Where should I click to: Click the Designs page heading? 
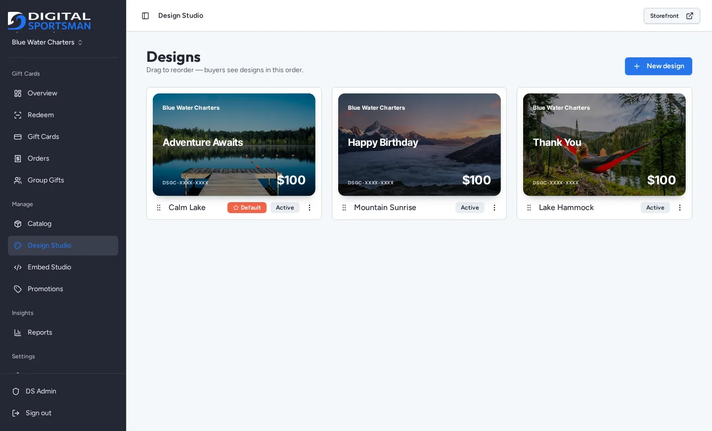pos(174,57)
